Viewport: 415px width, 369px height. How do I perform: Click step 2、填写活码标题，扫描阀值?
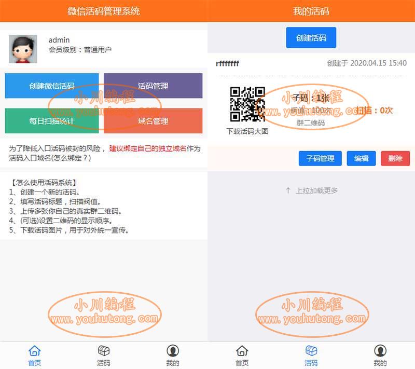[55, 201]
